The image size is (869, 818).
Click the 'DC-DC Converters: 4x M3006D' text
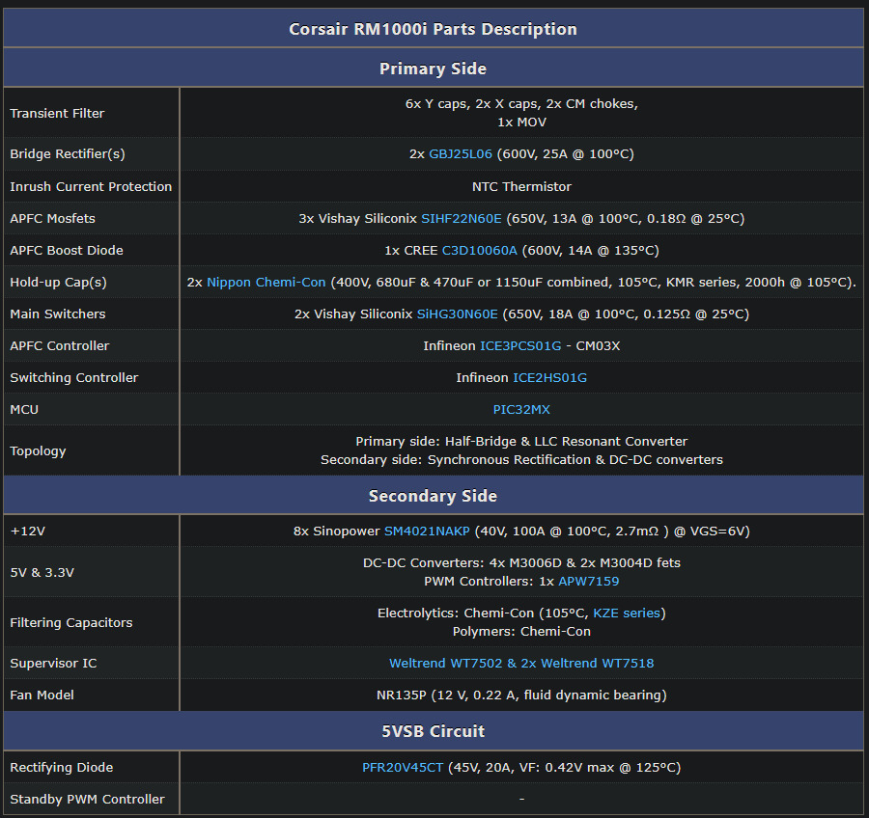(x=521, y=563)
